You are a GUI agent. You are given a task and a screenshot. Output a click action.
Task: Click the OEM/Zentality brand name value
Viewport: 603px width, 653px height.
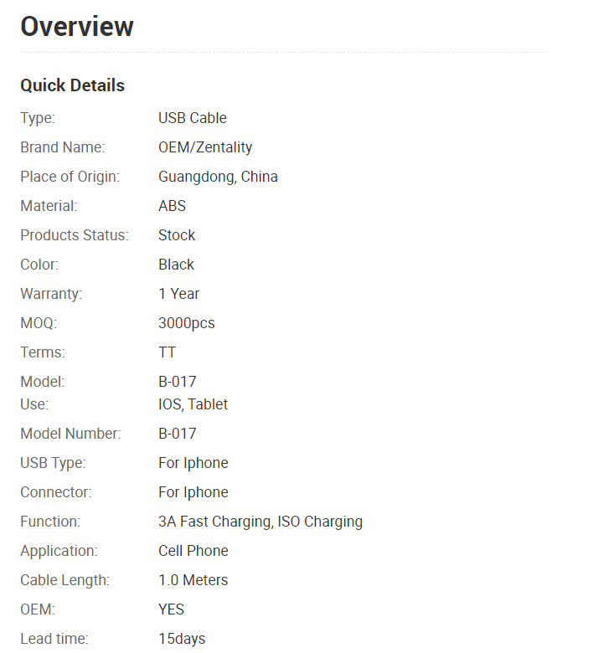point(205,147)
